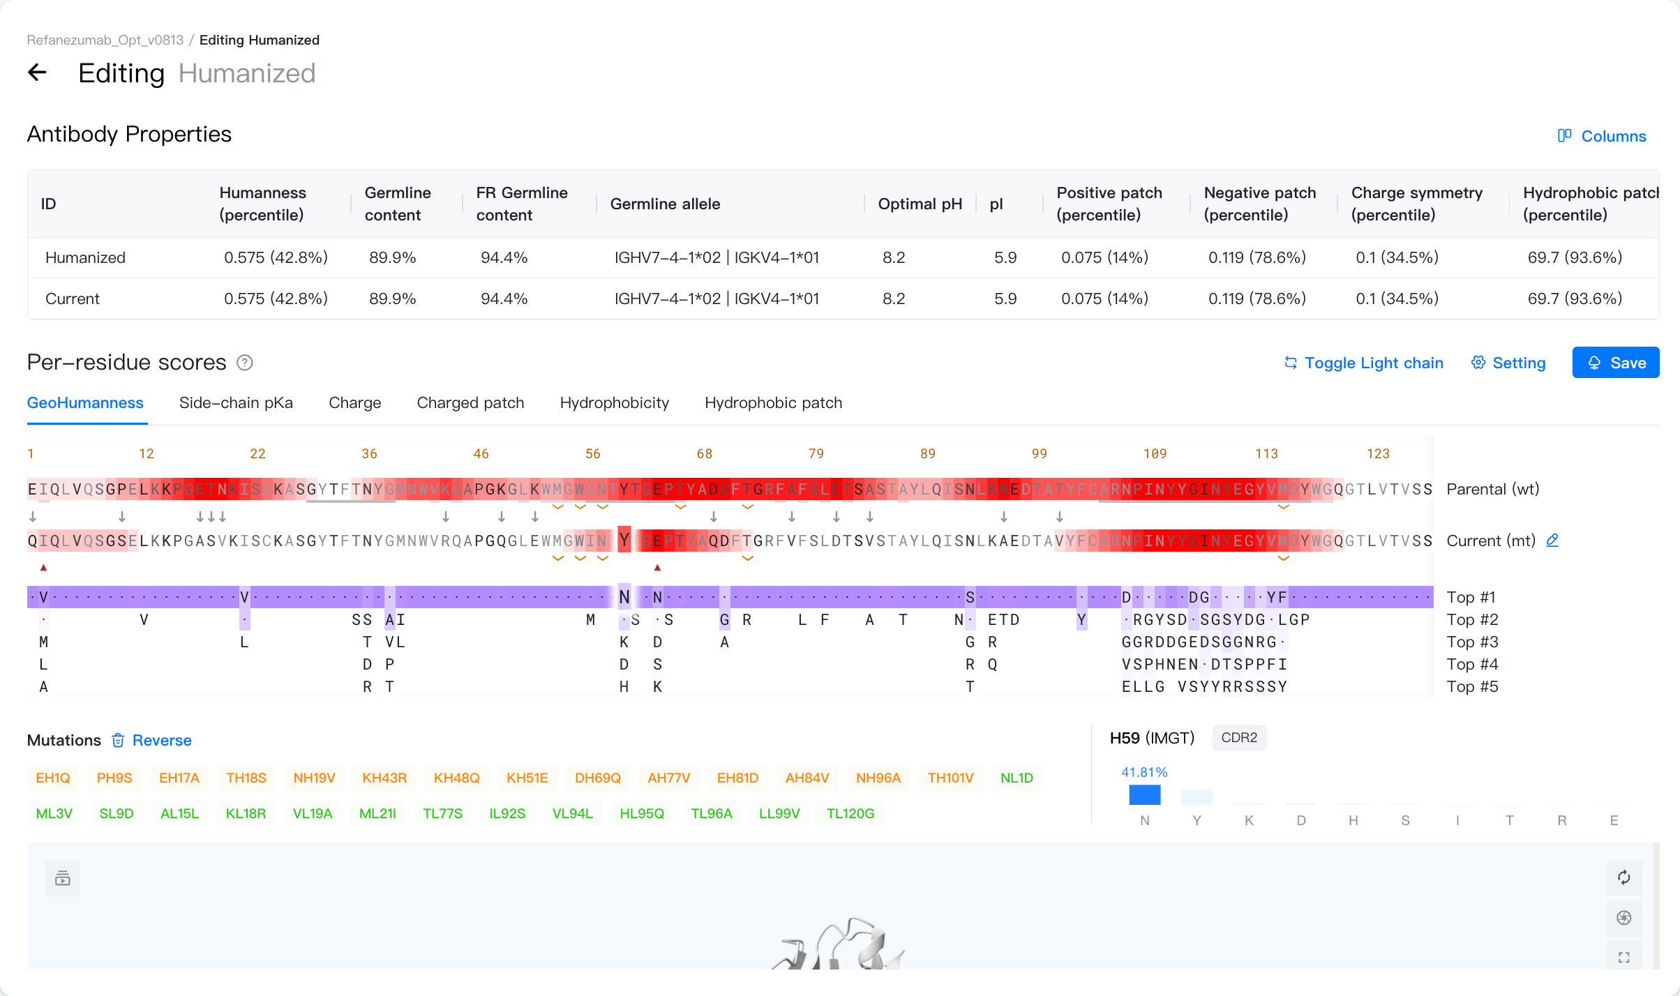Click the Columns layout icon
The image size is (1680, 996).
tap(1565, 135)
